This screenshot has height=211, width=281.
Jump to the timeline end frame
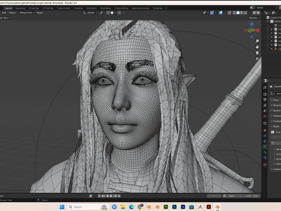pyautogui.click(x=119, y=196)
